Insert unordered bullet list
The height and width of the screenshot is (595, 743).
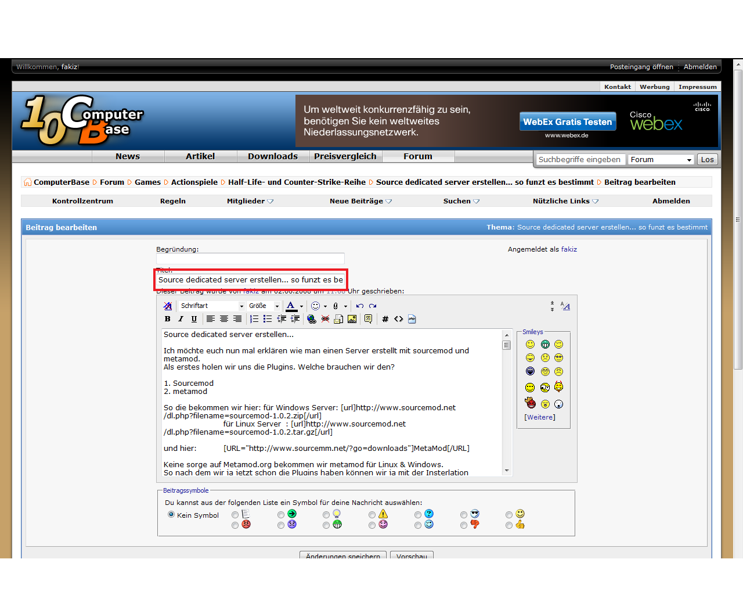click(267, 319)
